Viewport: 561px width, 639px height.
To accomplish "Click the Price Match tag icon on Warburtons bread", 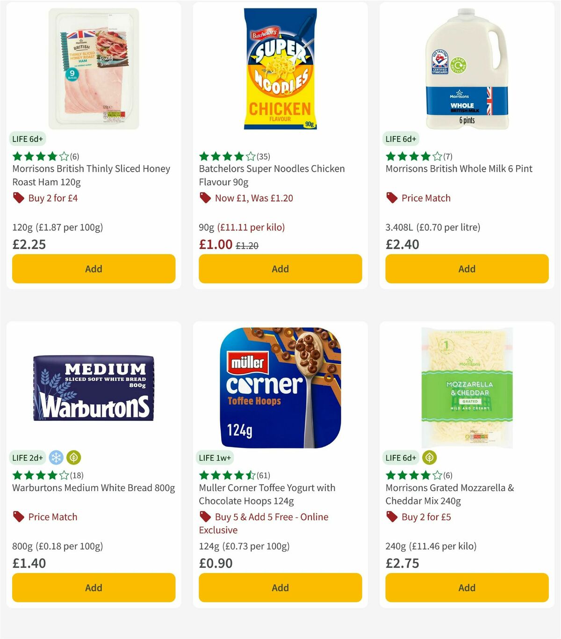I will [19, 517].
